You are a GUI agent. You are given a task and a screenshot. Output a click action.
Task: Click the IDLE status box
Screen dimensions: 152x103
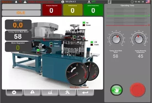[21, 13]
